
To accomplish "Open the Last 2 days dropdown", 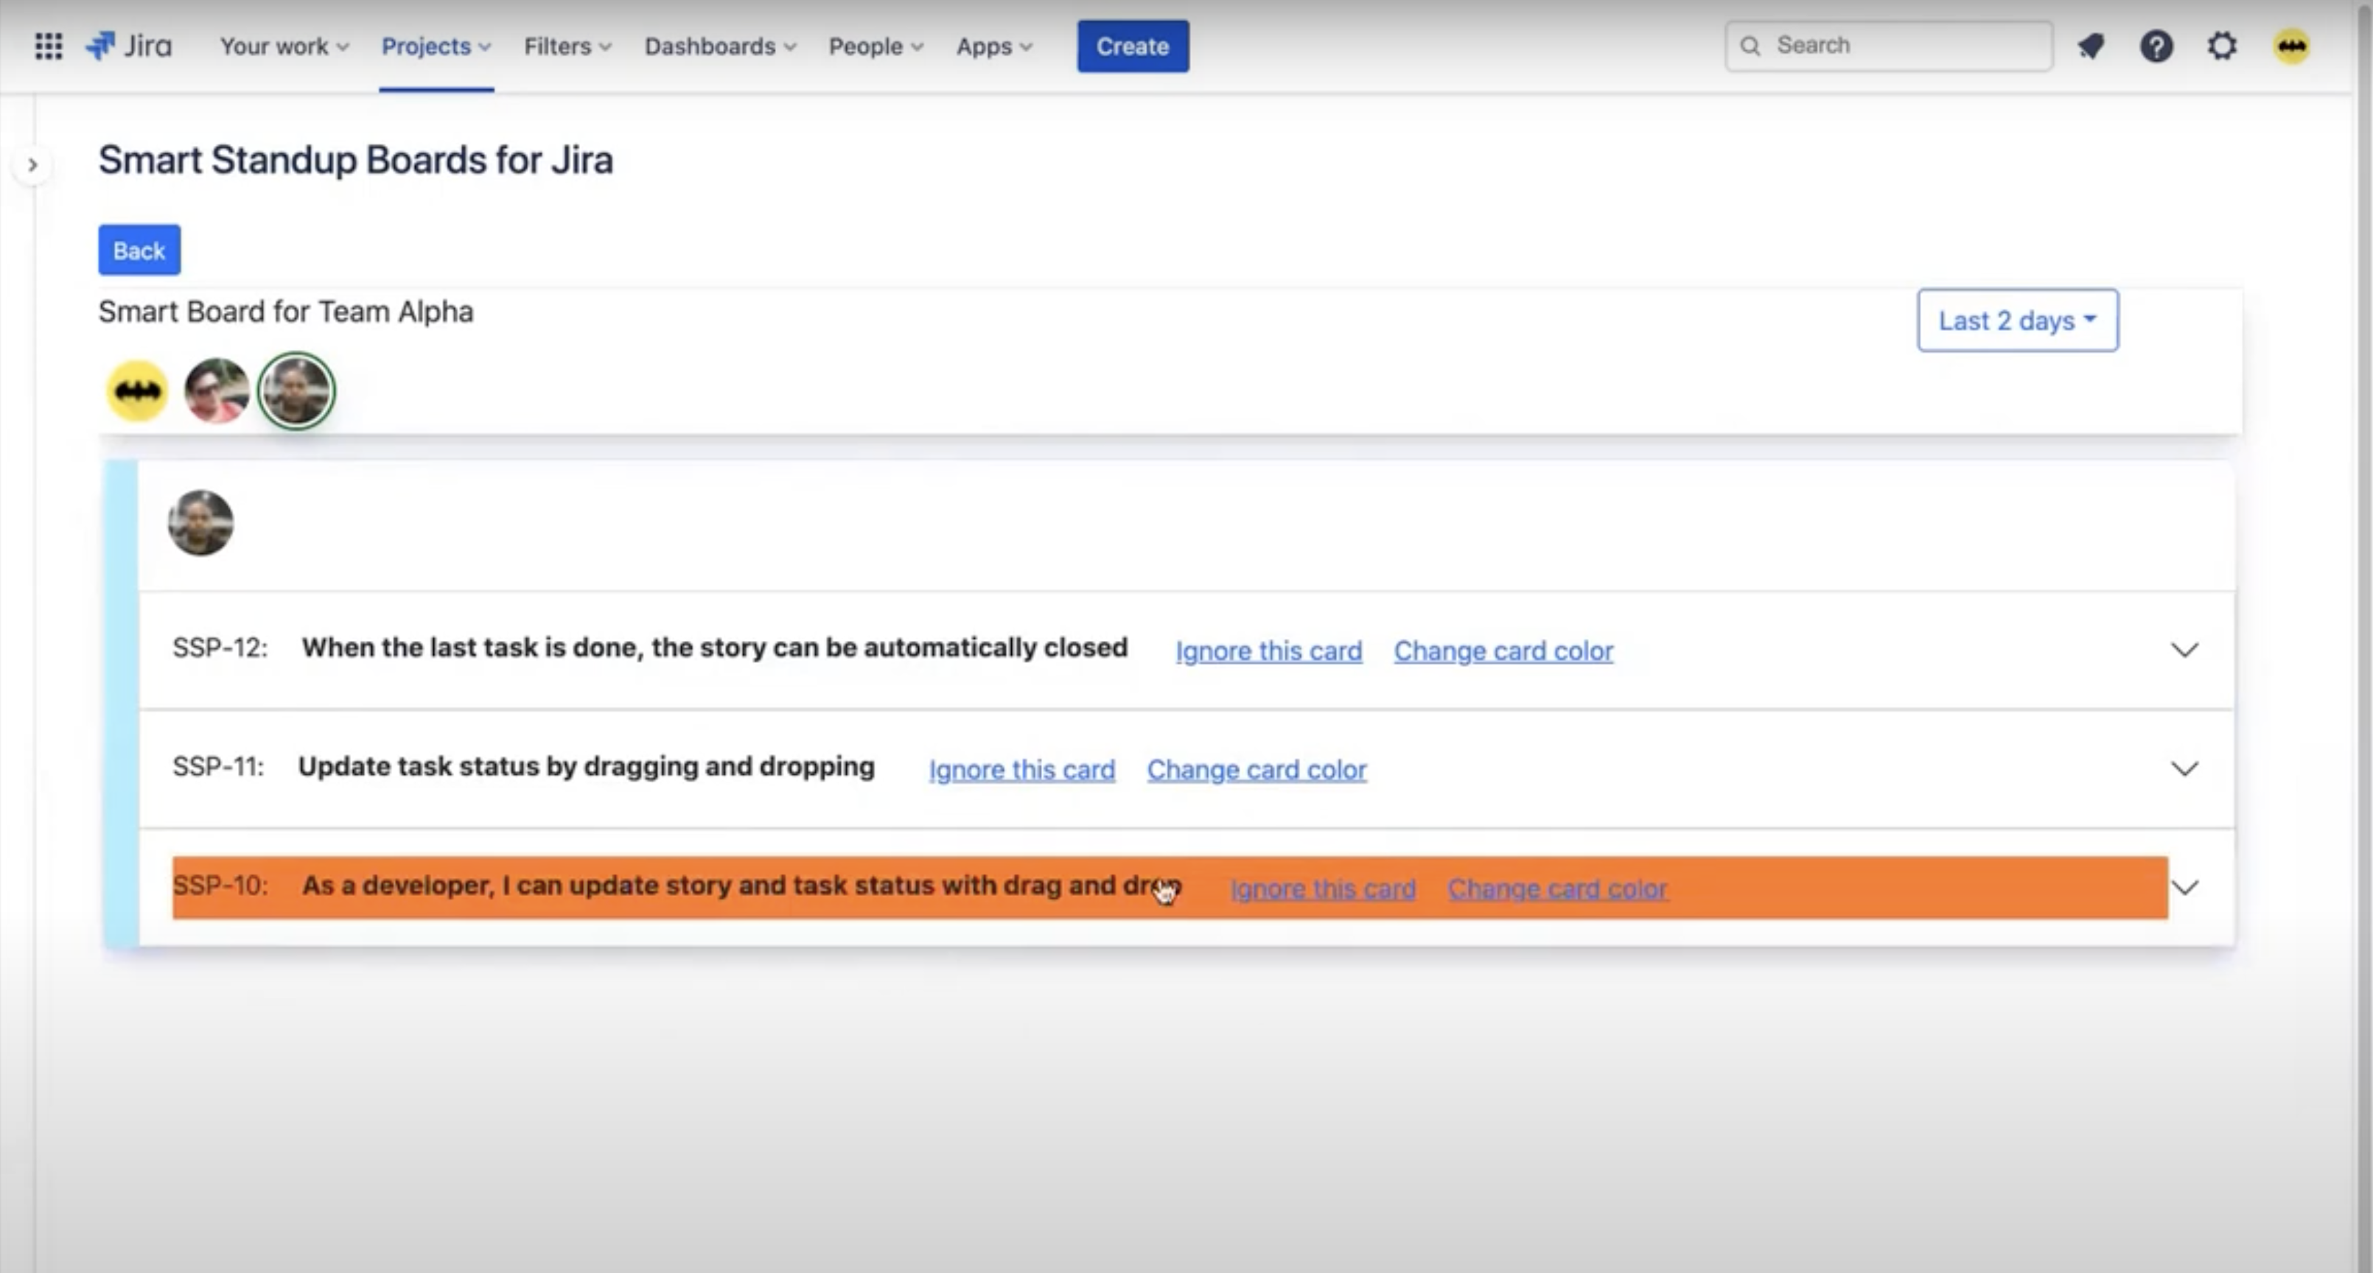I will 2016,320.
